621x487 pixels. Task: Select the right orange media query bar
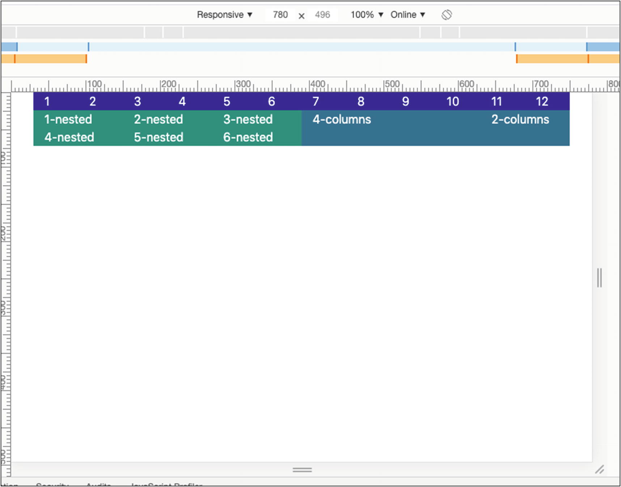coord(552,59)
